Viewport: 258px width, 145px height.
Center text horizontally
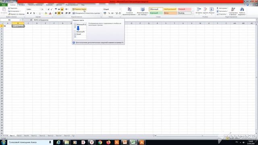point(59,13)
